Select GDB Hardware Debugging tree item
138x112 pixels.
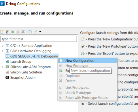tap(31, 51)
